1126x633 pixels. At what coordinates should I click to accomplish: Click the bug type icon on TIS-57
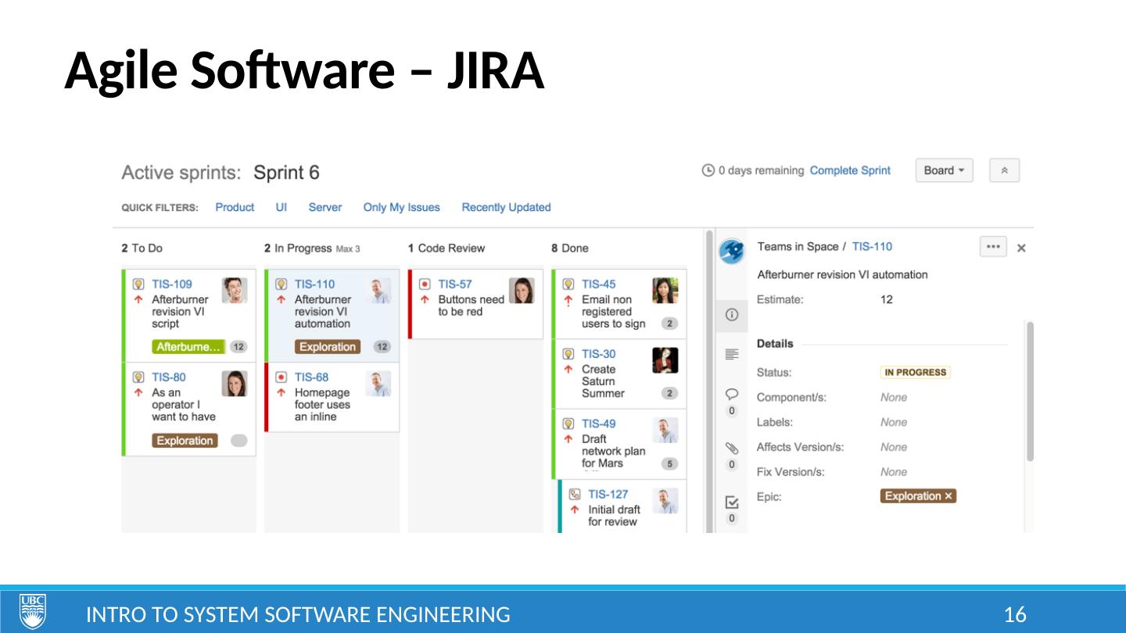click(x=425, y=284)
